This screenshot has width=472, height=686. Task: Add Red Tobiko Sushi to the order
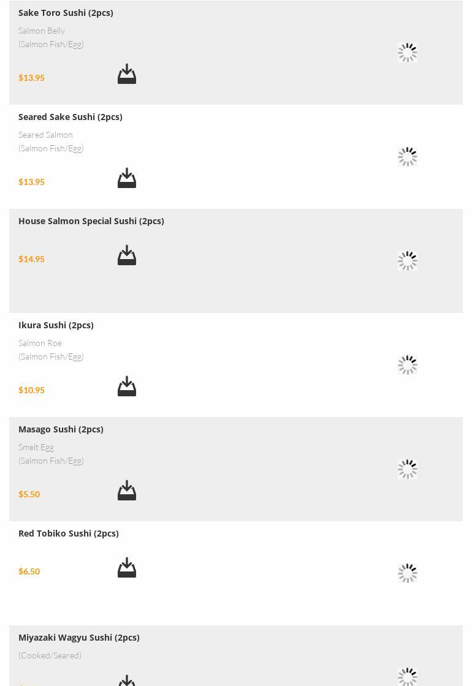pos(127,568)
